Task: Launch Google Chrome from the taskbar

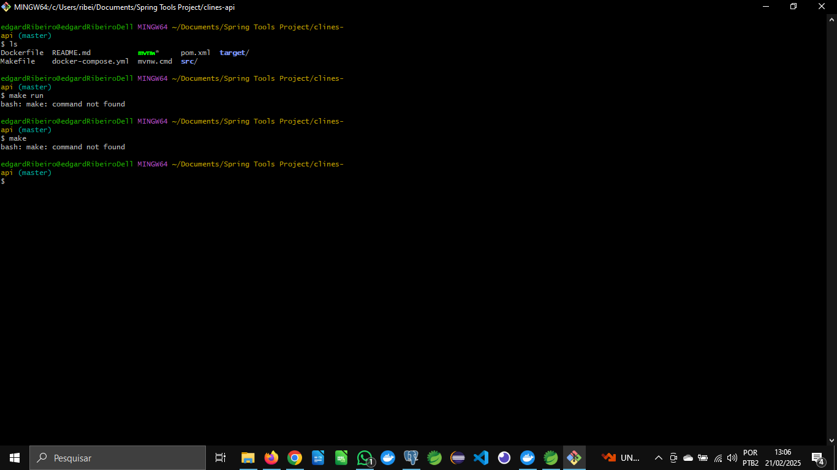Action: [295, 458]
